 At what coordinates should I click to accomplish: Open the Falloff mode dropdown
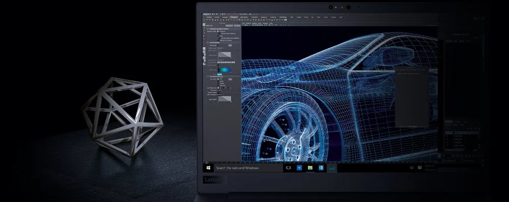[221, 48]
